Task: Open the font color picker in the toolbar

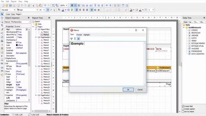Action: (63, 10)
